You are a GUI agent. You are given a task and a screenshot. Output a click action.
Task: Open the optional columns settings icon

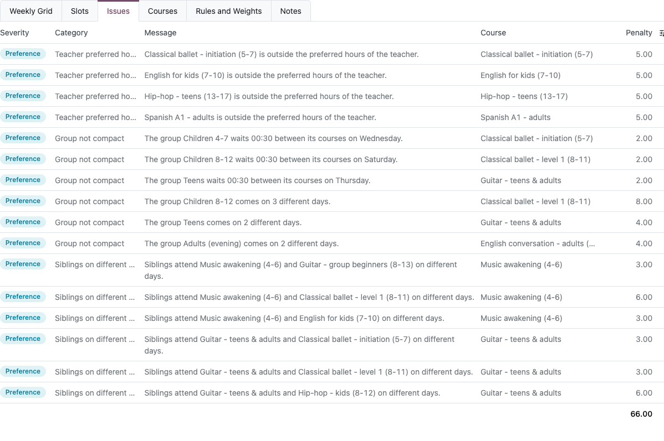[661, 33]
